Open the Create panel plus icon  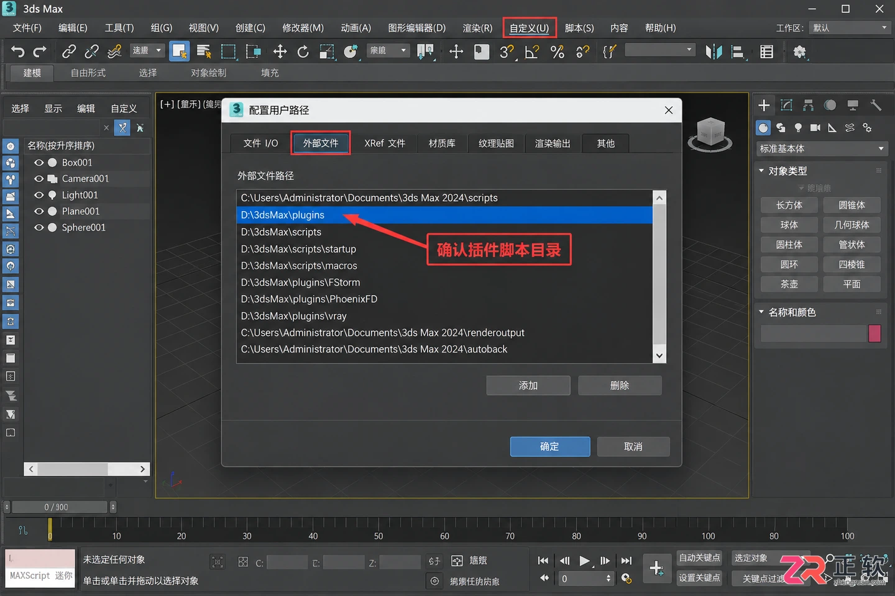[764, 105]
